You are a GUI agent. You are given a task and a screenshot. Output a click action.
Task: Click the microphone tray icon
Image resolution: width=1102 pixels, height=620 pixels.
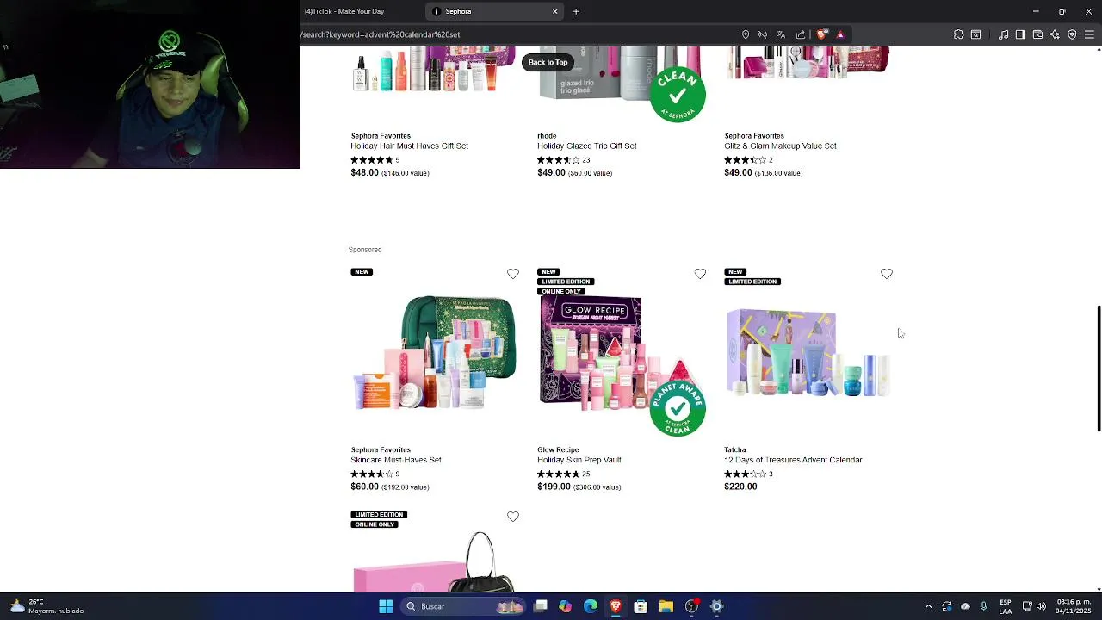983,606
